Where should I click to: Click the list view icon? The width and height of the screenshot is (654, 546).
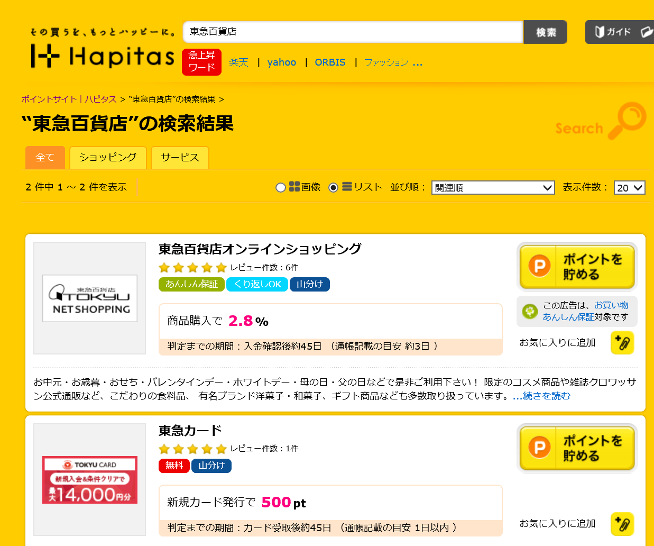[347, 187]
